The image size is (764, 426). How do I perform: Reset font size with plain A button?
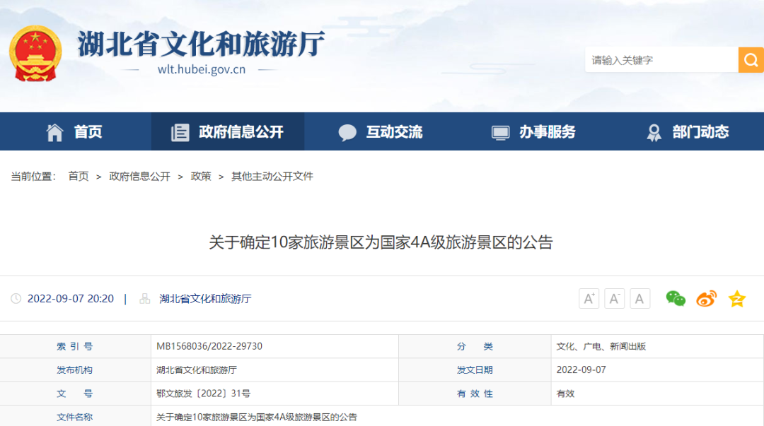[x=639, y=299]
